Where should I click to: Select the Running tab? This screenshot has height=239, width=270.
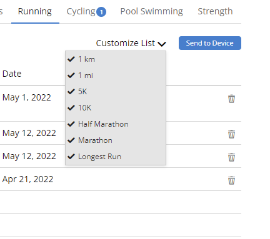(35, 11)
